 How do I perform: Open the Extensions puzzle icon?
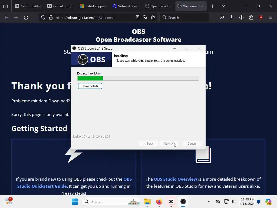(x=251, y=17)
